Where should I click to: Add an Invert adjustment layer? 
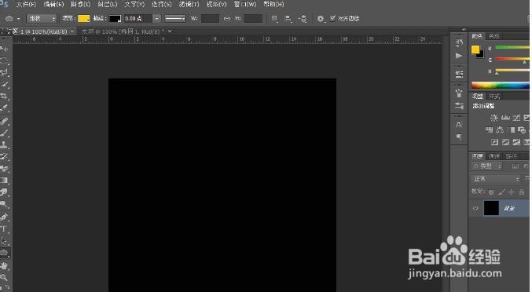pos(494,142)
